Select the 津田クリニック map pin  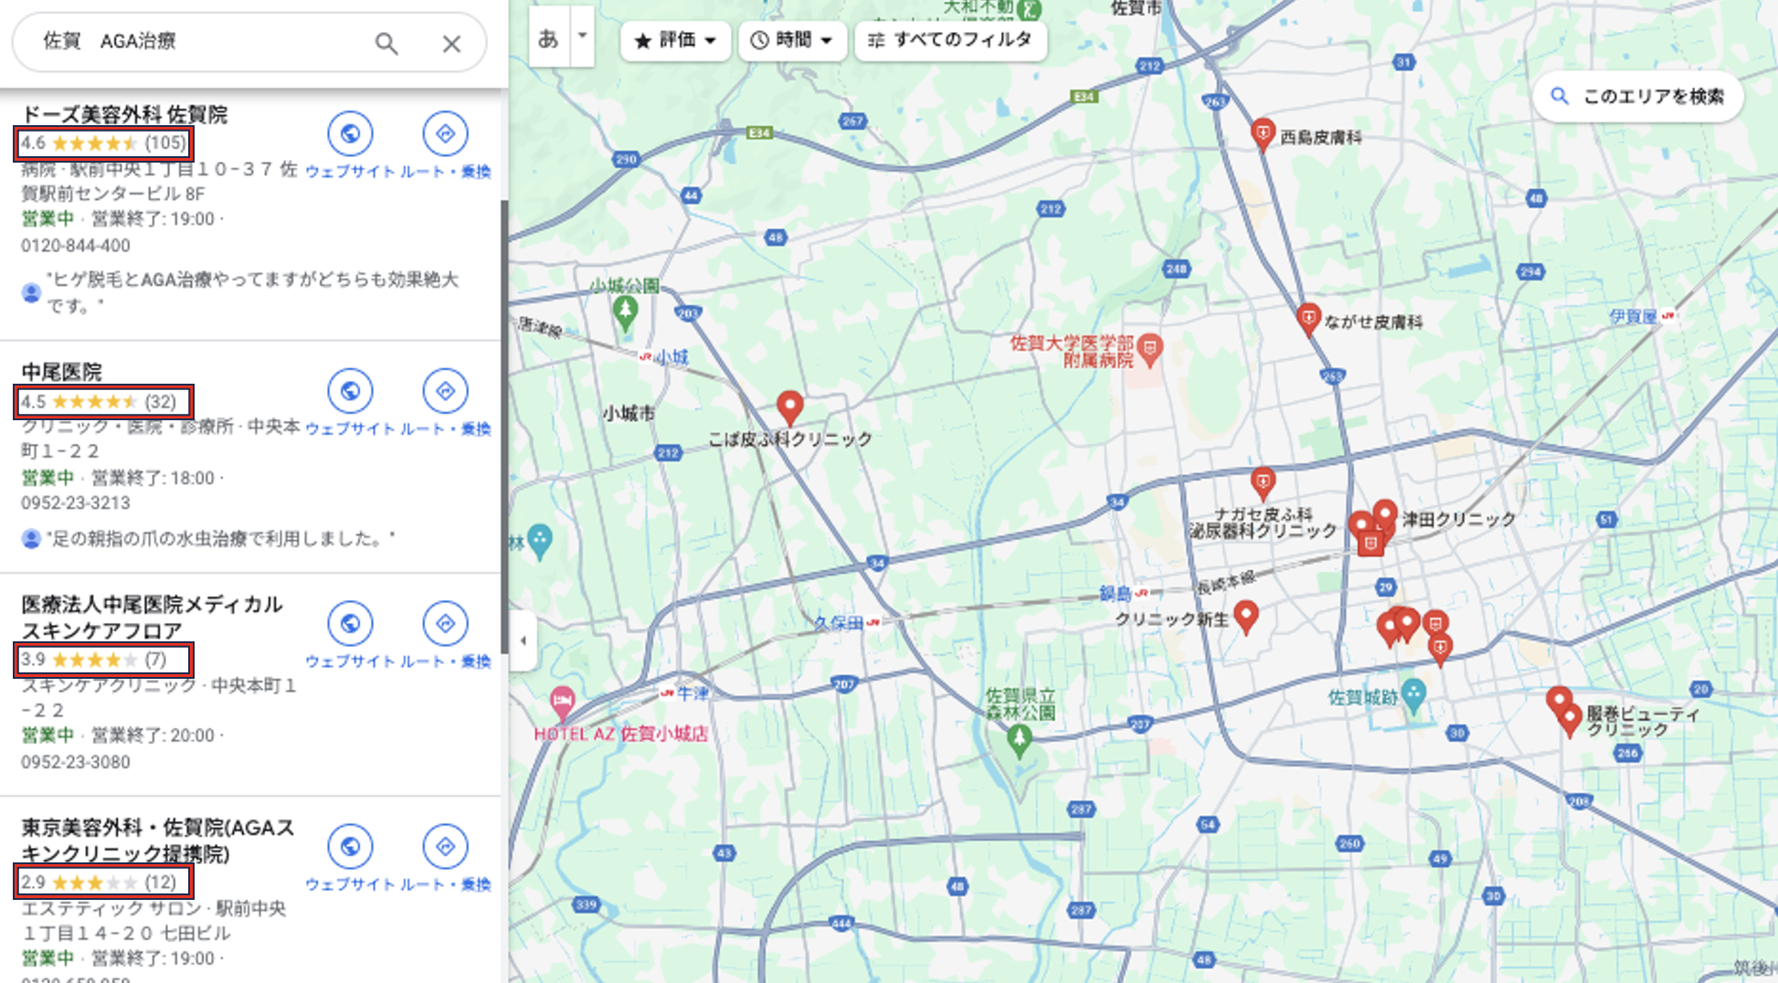(1385, 515)
